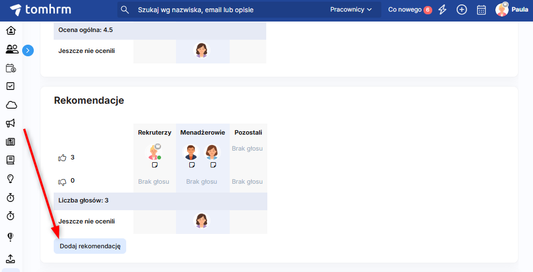Click the male manager avatar in Menadżerowie column
This screenshot has height=272, width=533.
[x=192, y=152]
